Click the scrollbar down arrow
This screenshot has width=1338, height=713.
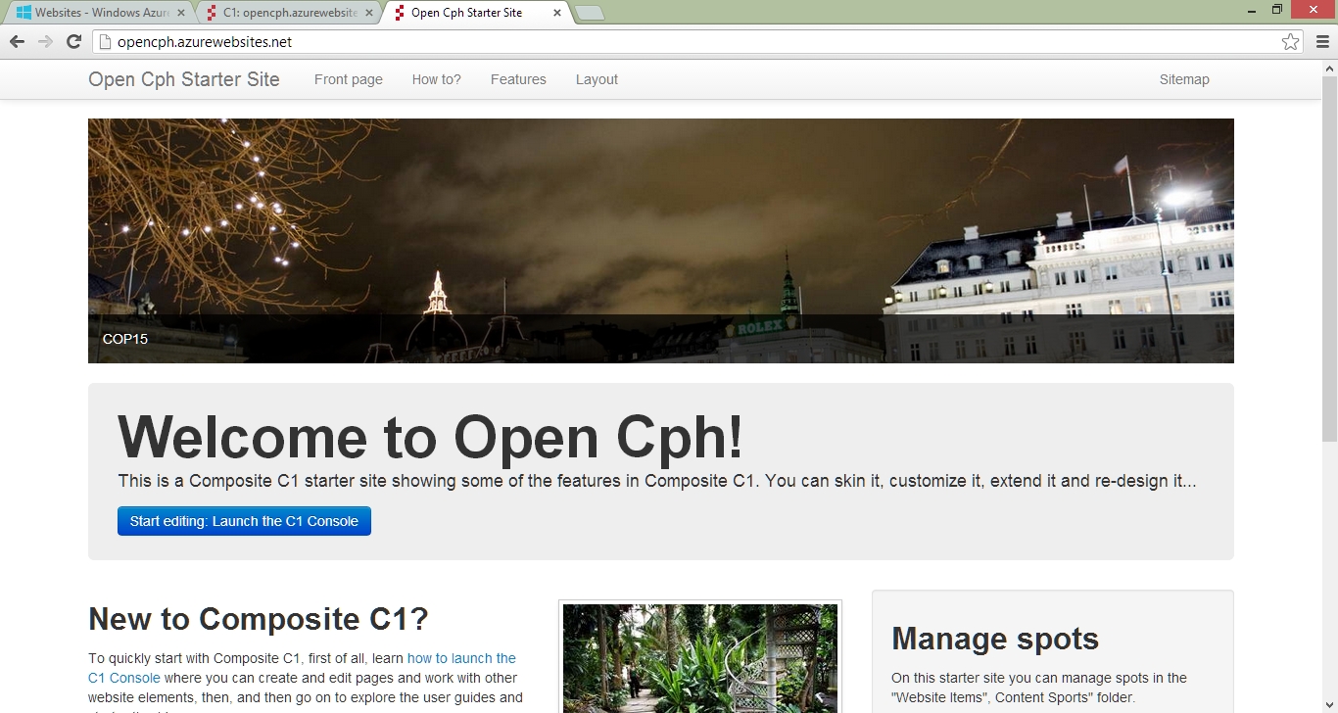pos(1329,705)
